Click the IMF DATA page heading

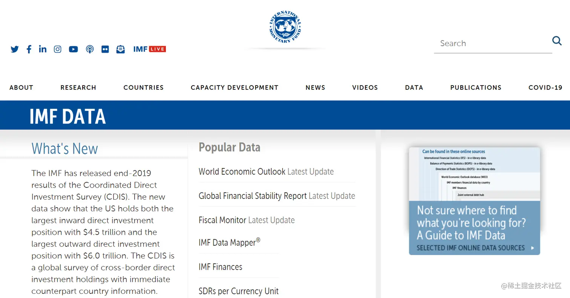(68, 116)
